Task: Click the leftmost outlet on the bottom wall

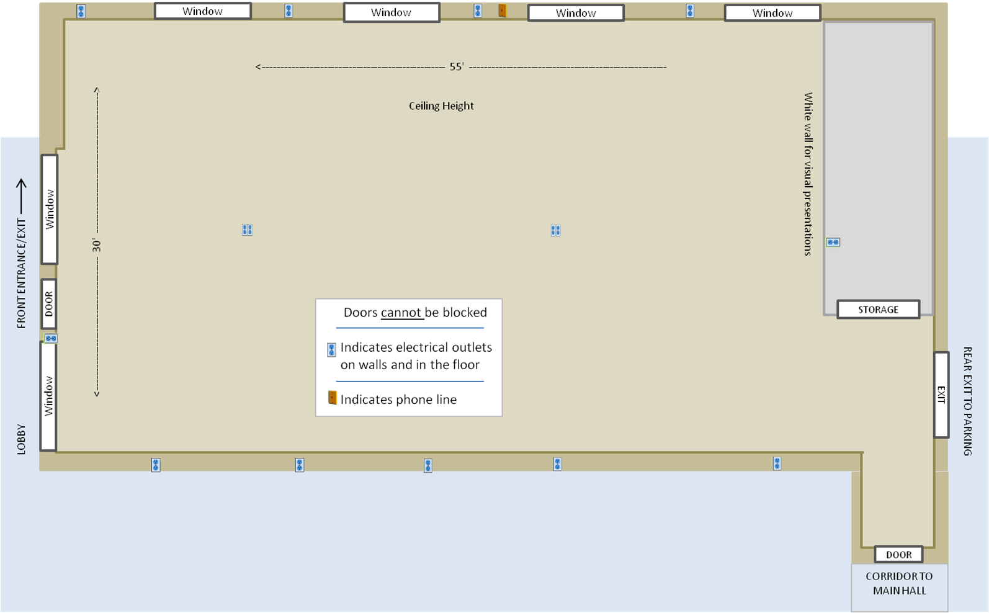Action: point(156,465)
